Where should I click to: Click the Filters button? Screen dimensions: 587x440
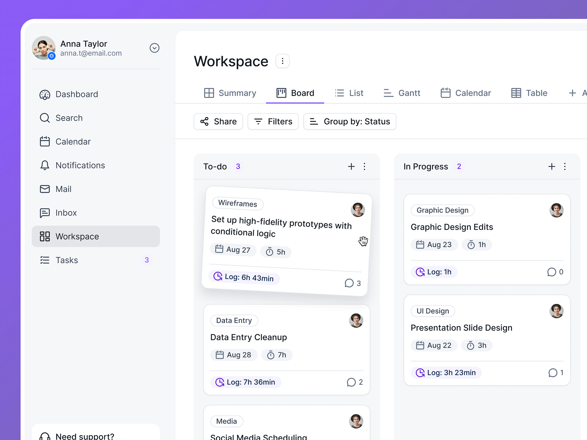[273, 121]
